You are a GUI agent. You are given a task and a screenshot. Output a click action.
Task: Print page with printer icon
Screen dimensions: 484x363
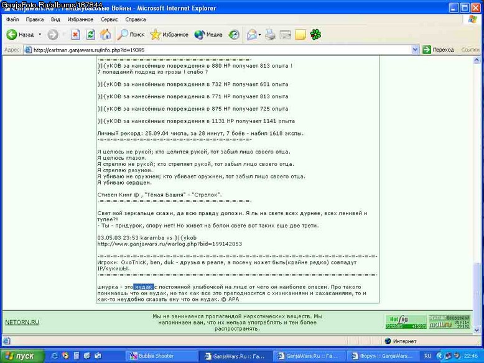pyautogui.click(x=270, y=35)
